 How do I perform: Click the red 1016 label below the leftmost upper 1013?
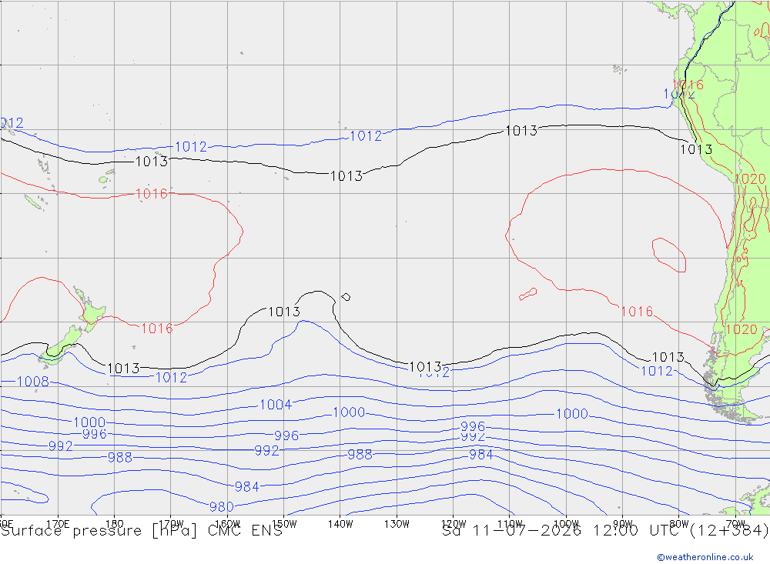click(x=152, y=194)
